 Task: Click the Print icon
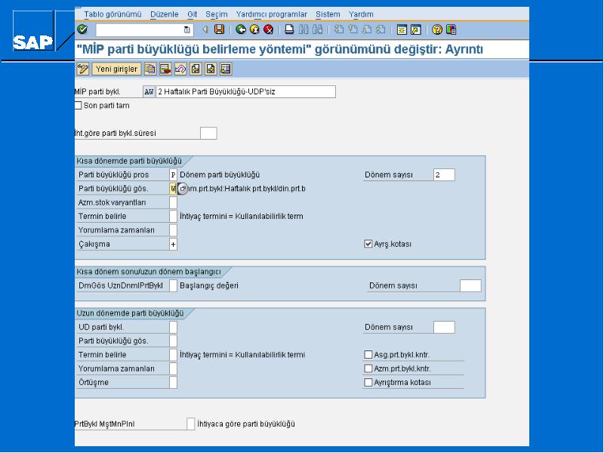[289, 29]
